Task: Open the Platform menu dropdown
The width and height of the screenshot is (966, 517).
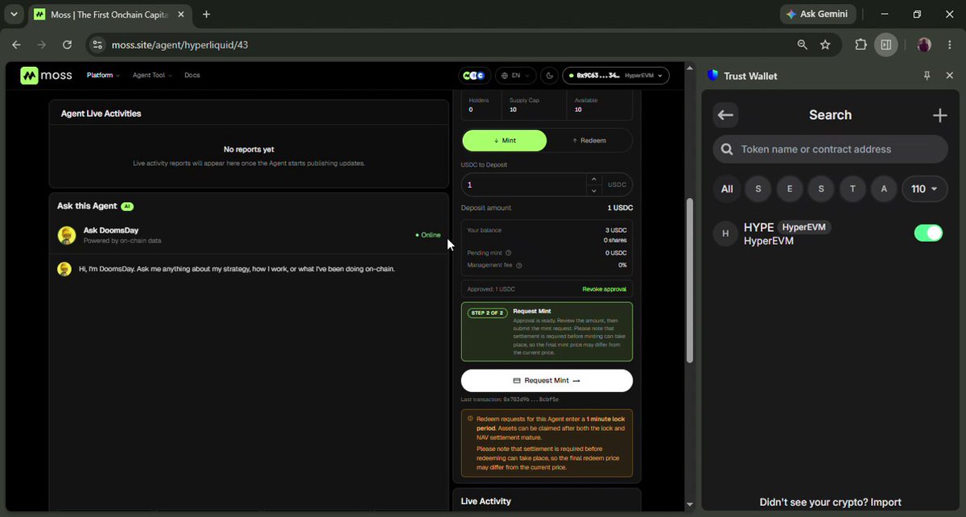Action: pos(103,76)
